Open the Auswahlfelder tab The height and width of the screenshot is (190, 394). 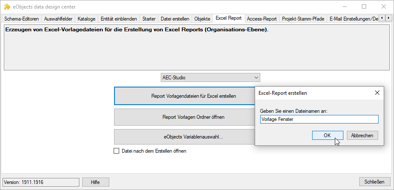coord(58,19)
